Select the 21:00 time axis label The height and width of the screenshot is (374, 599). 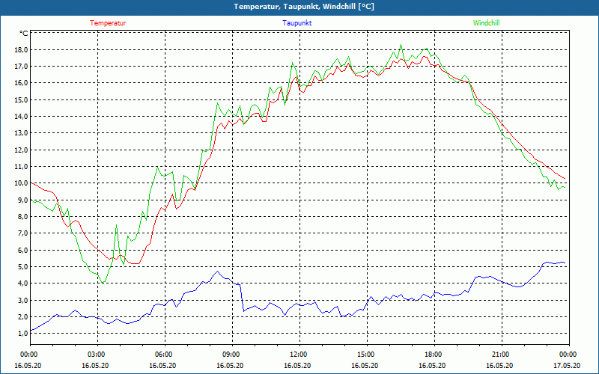501,354
